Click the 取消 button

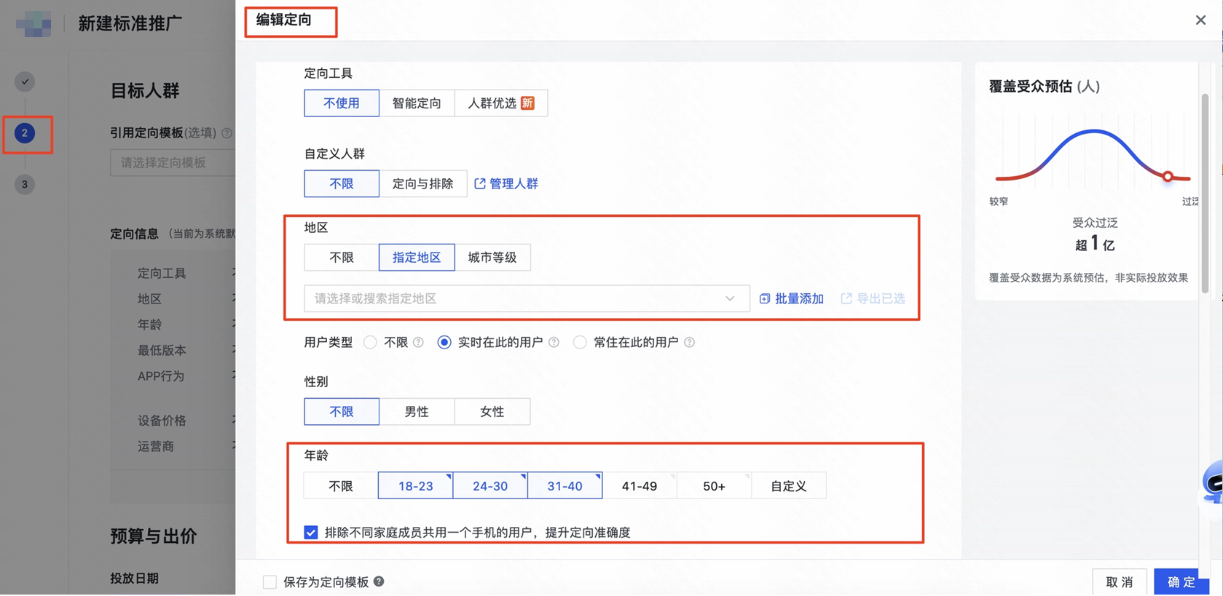(x=1120, y=582)
